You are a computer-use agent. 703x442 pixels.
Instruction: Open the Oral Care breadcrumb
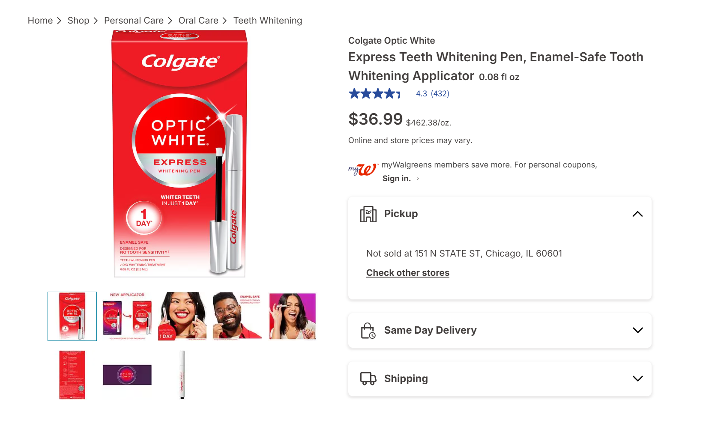click(x=198, y=21)
